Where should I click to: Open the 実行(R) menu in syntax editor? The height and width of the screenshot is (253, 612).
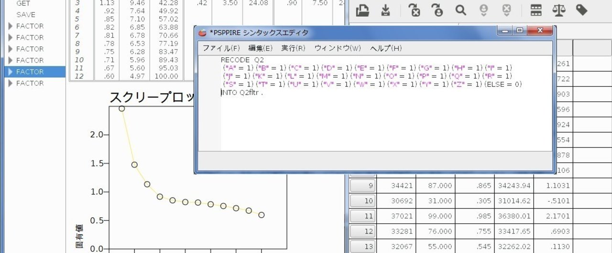(293, 48)
